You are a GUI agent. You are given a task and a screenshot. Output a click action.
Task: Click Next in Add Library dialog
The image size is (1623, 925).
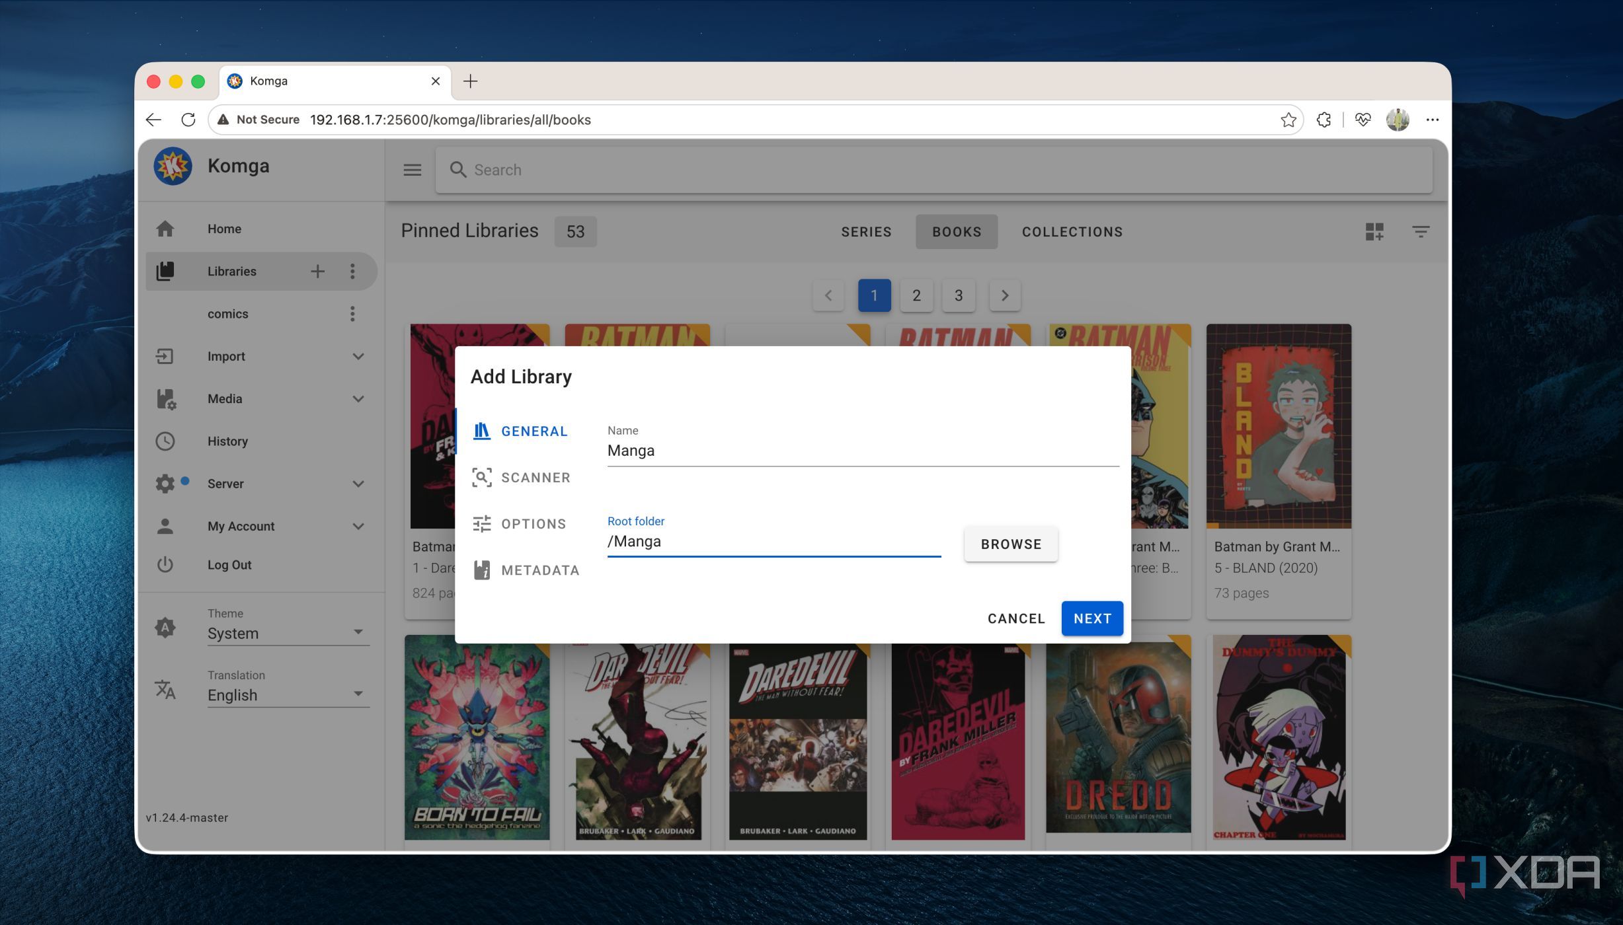click(x=1092, y=618)
